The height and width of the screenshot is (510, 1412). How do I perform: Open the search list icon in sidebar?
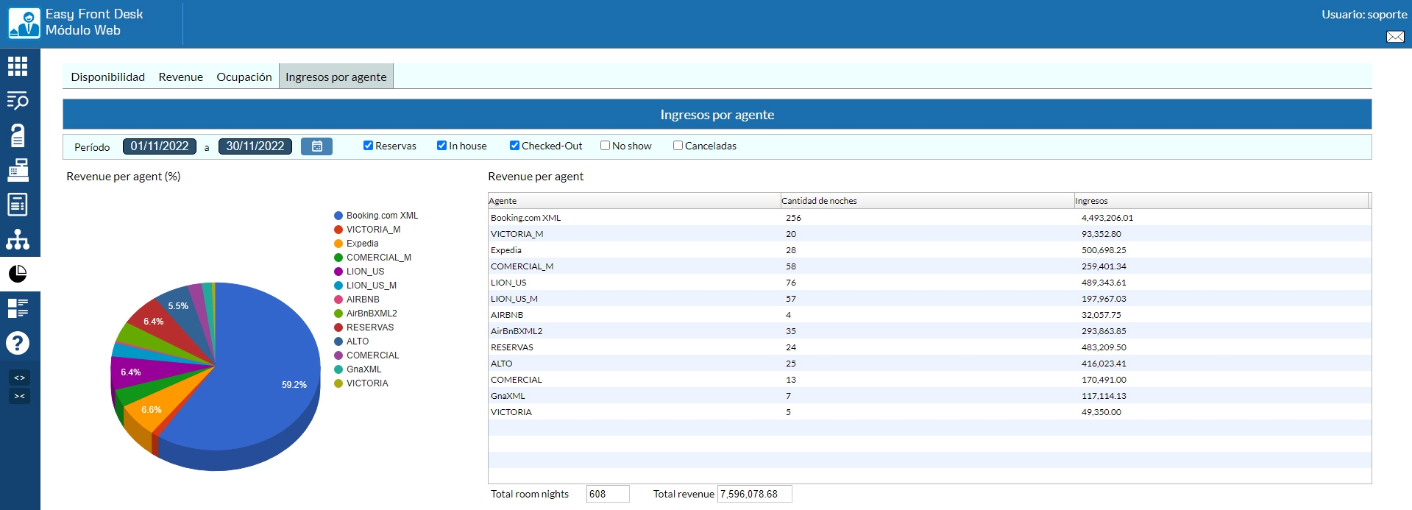18,101
